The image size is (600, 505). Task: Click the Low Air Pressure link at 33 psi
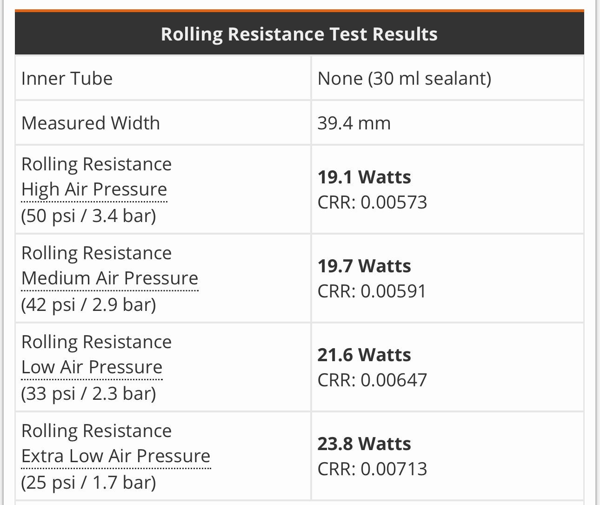pyautogui.click(x=92, y=367)
